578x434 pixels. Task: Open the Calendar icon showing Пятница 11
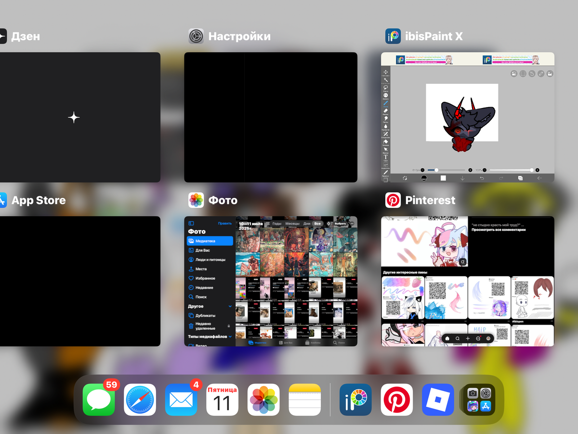click(x=223, y=400)
